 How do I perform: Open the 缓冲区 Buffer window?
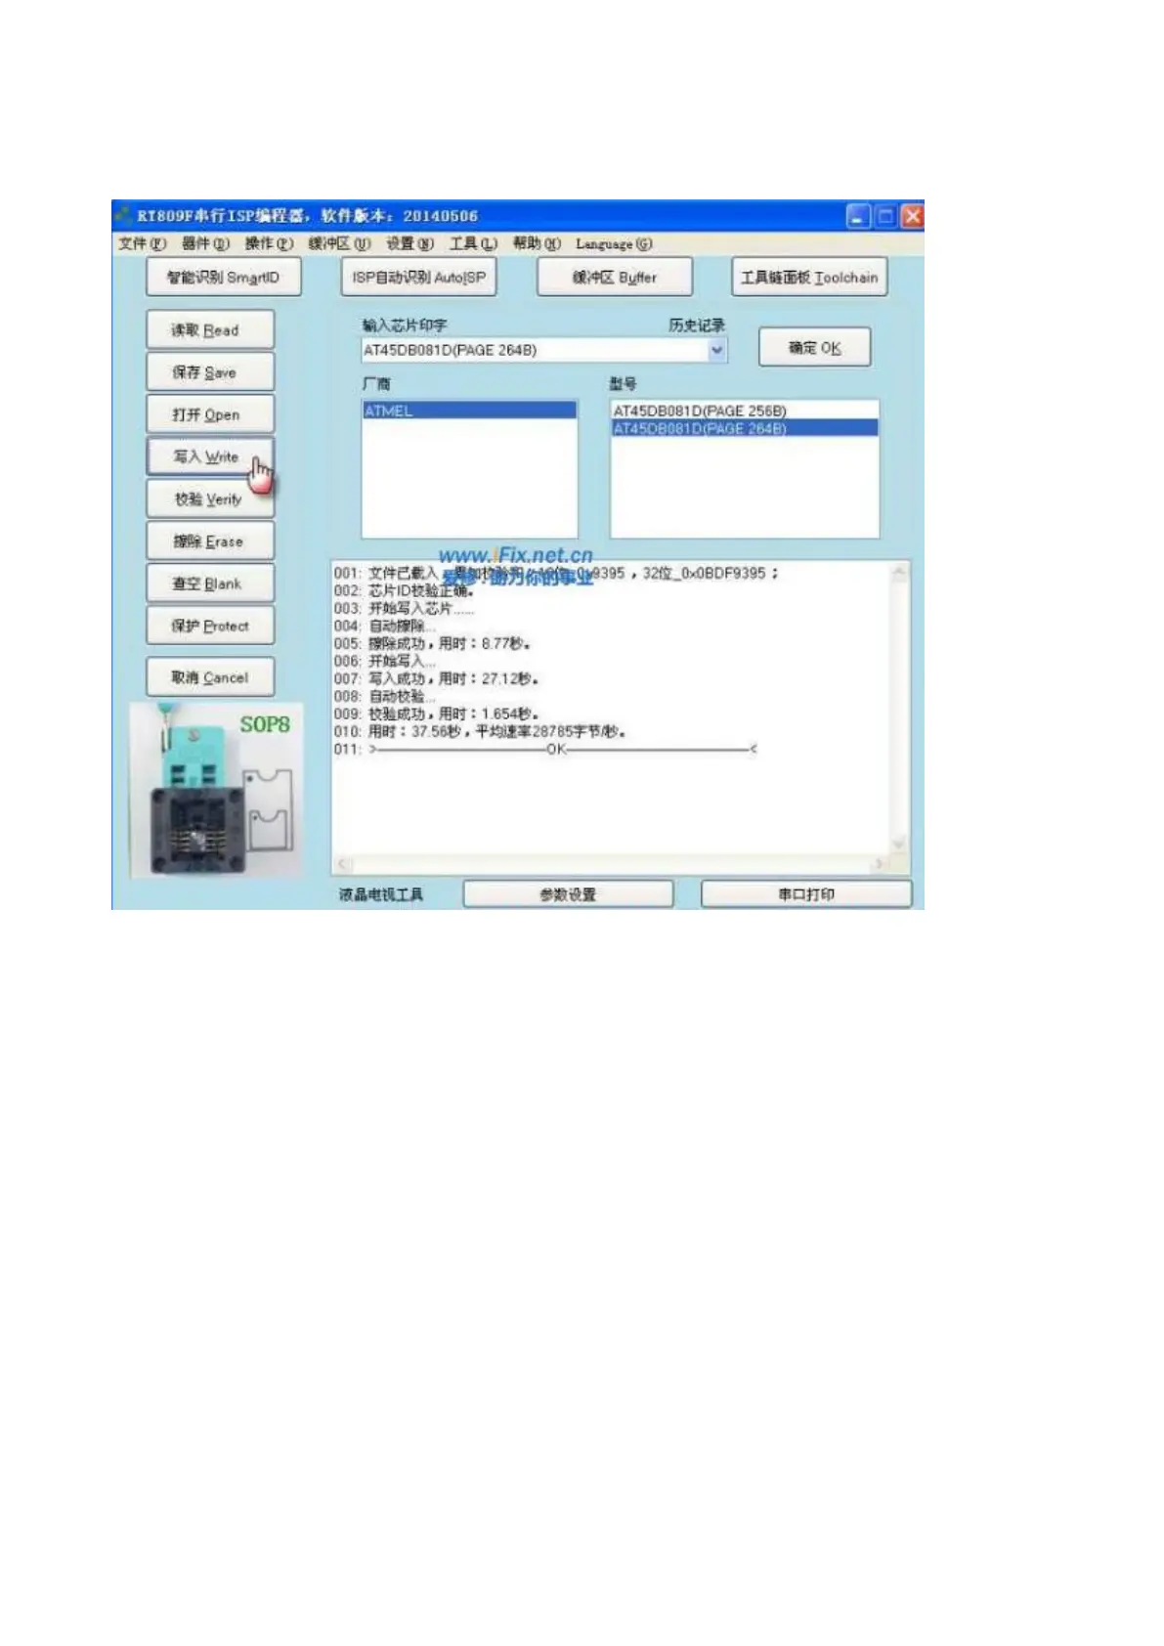pyautogui.click(x=614, y=277)
